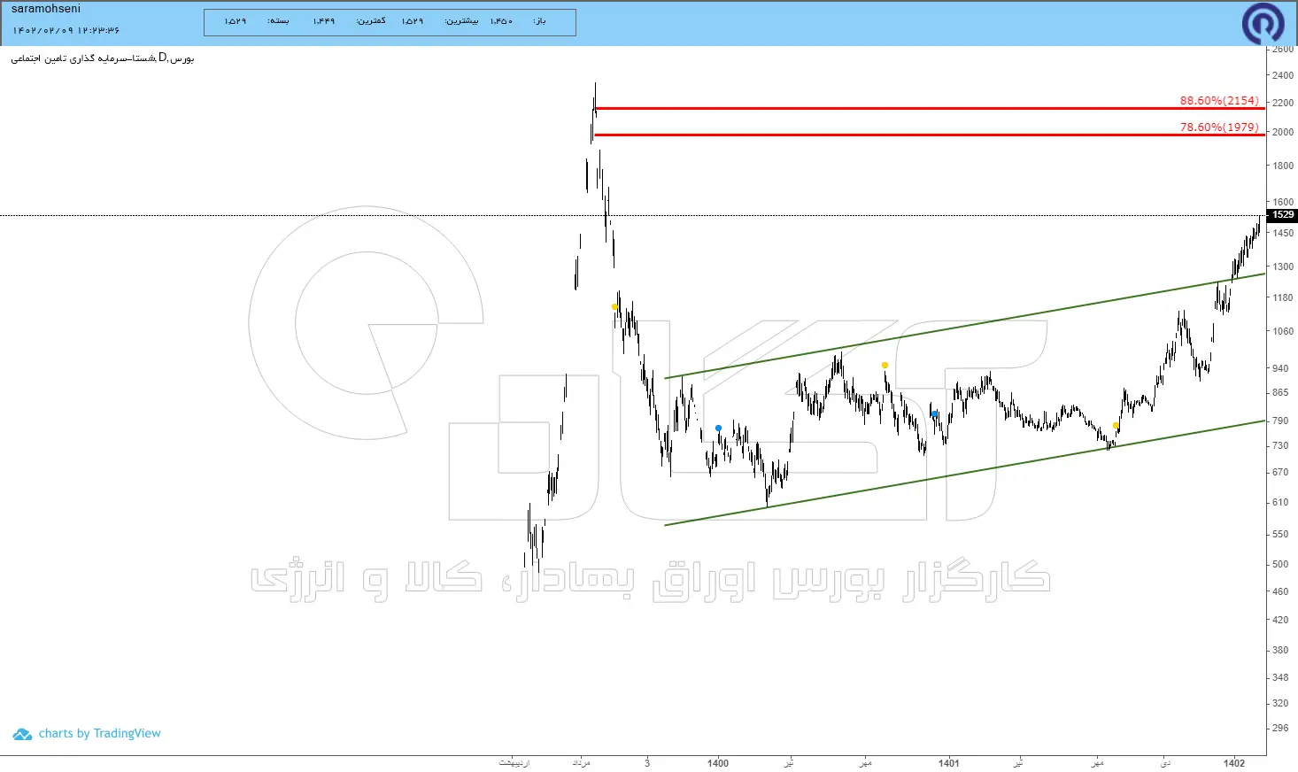Click the yellow marker dot near 940 level
Screen dimensions: 1298x772
click(x=885, y=365)
